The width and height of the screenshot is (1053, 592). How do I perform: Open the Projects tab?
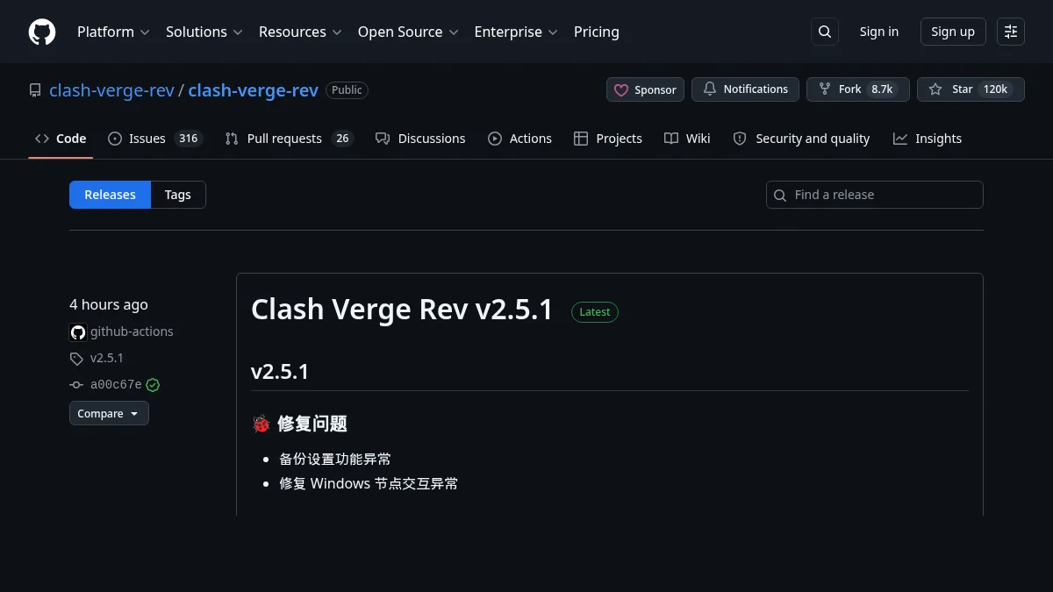tap(608, 139)
